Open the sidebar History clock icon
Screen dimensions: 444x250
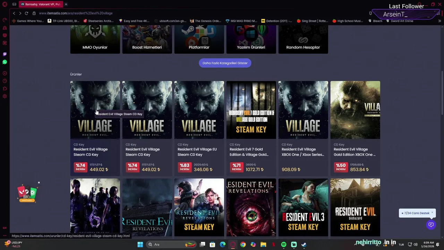tap(5, 81)
